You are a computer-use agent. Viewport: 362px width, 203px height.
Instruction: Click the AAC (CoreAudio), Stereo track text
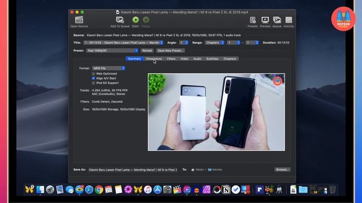click(x=108, y=94)
